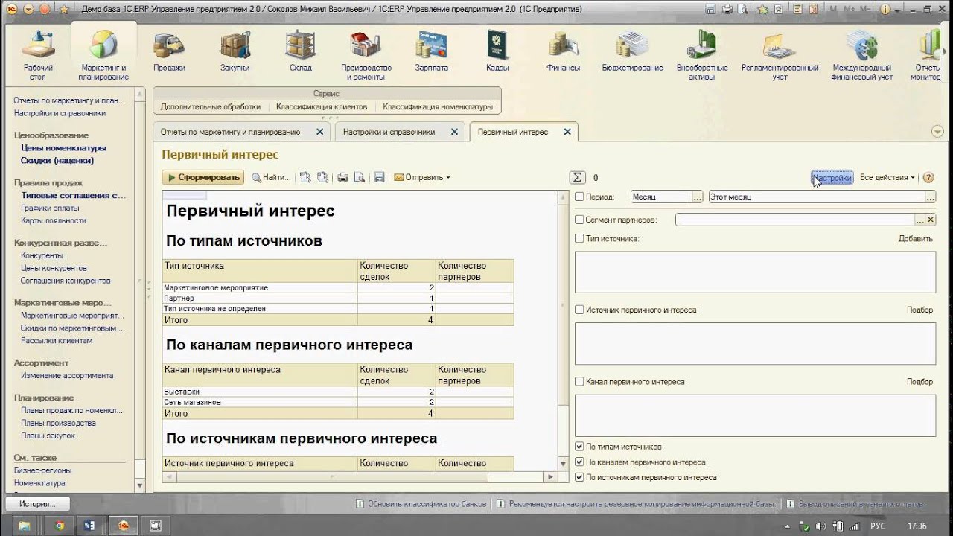Open Регламентированный учет section
Screen dimensions: 953x536
coord(780,55)
